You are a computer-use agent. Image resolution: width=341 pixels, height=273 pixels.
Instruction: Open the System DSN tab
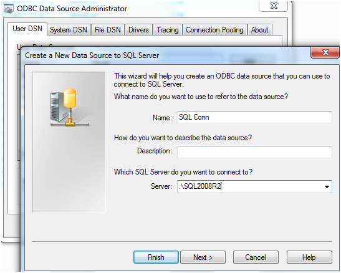coord(69,30)
